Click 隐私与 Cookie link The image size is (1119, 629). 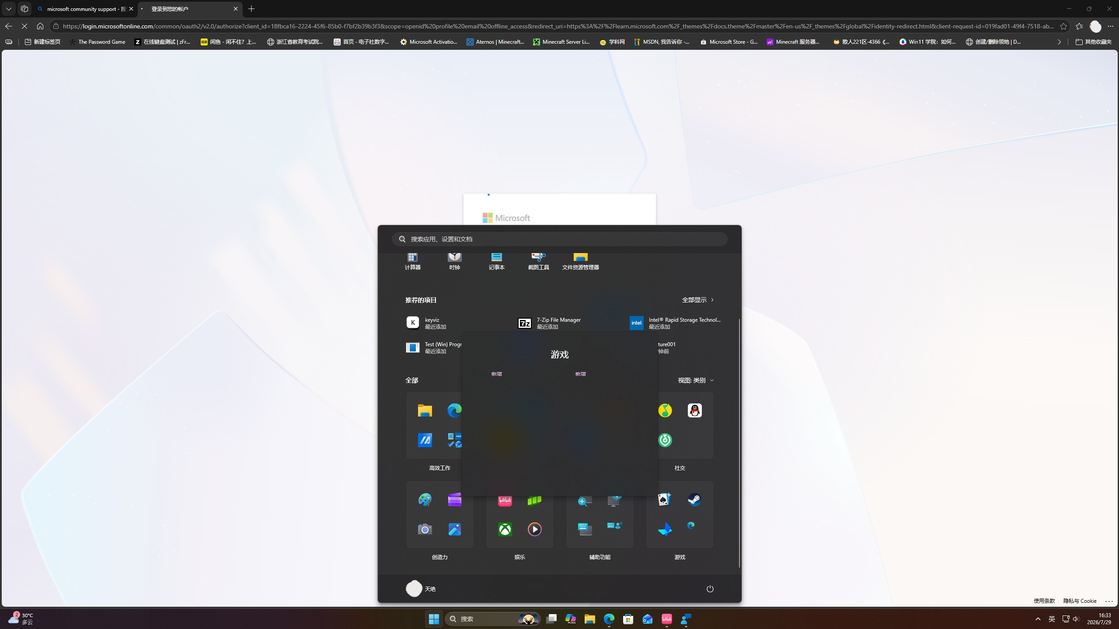[x=1080, y=601]
